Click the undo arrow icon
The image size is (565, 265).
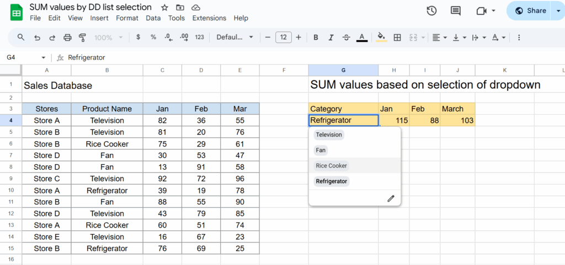click(x=37, y=37)
